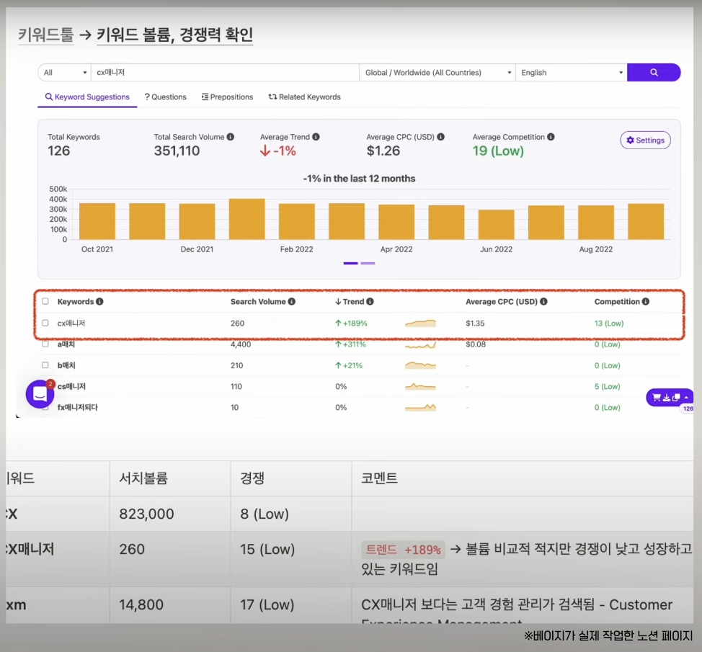702x652 pixels.
Task: Click trend sparkline for cx매니저 row
Action: pyautogui.click(x=420, y=323)
